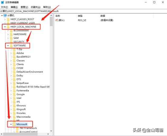Click the tree scroll up arrow

click(x=51, y=15)
